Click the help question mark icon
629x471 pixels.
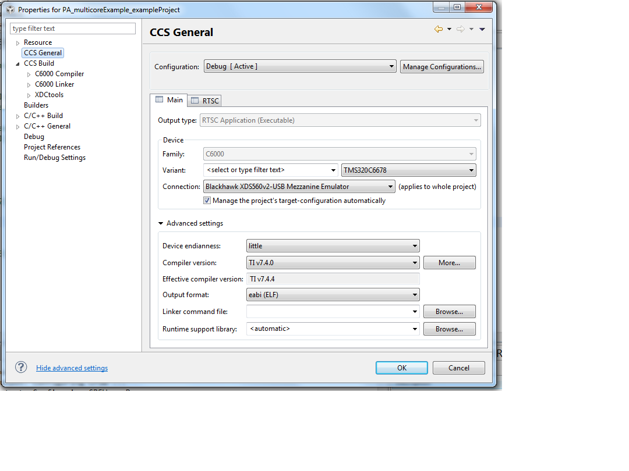[21, 367]
